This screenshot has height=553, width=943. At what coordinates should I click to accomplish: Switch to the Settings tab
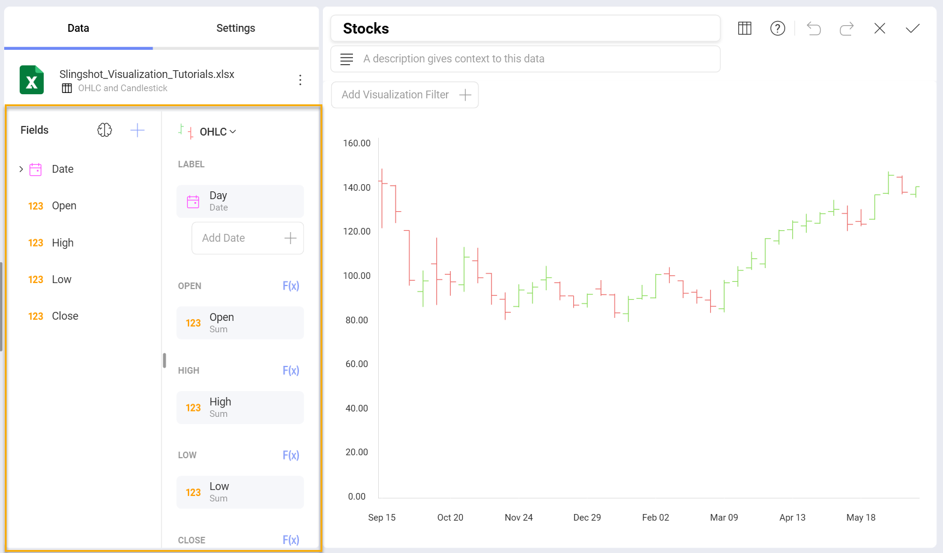[x=235, y=28]
